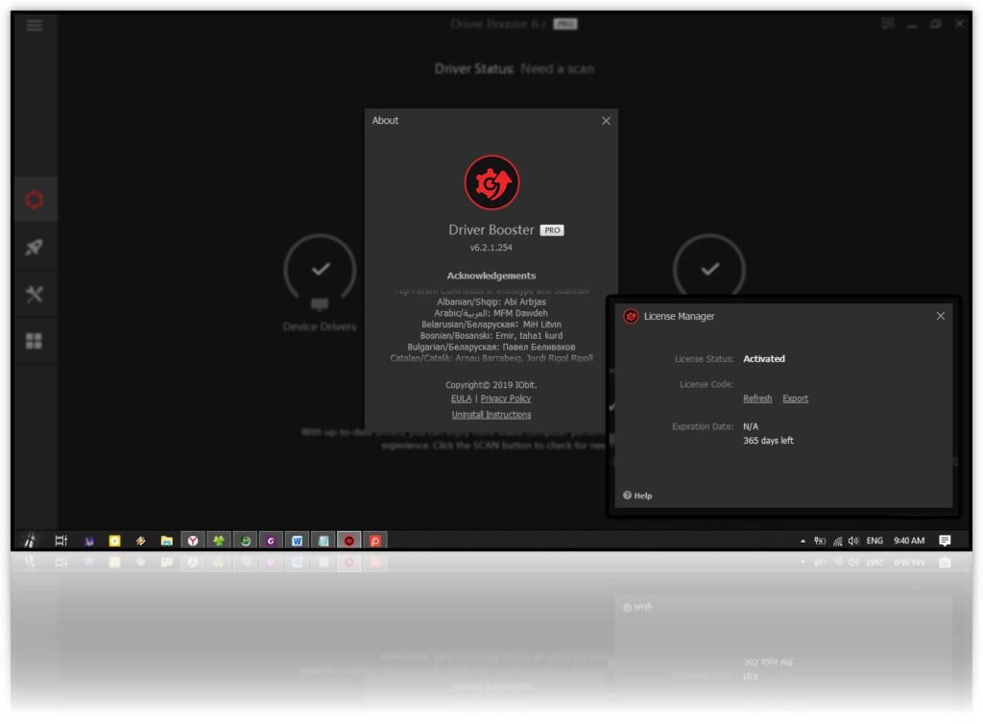Open Microsoft Word from the taskbar
The width and height of the screenshot is (983, 724).
click(x=297, y=541)
